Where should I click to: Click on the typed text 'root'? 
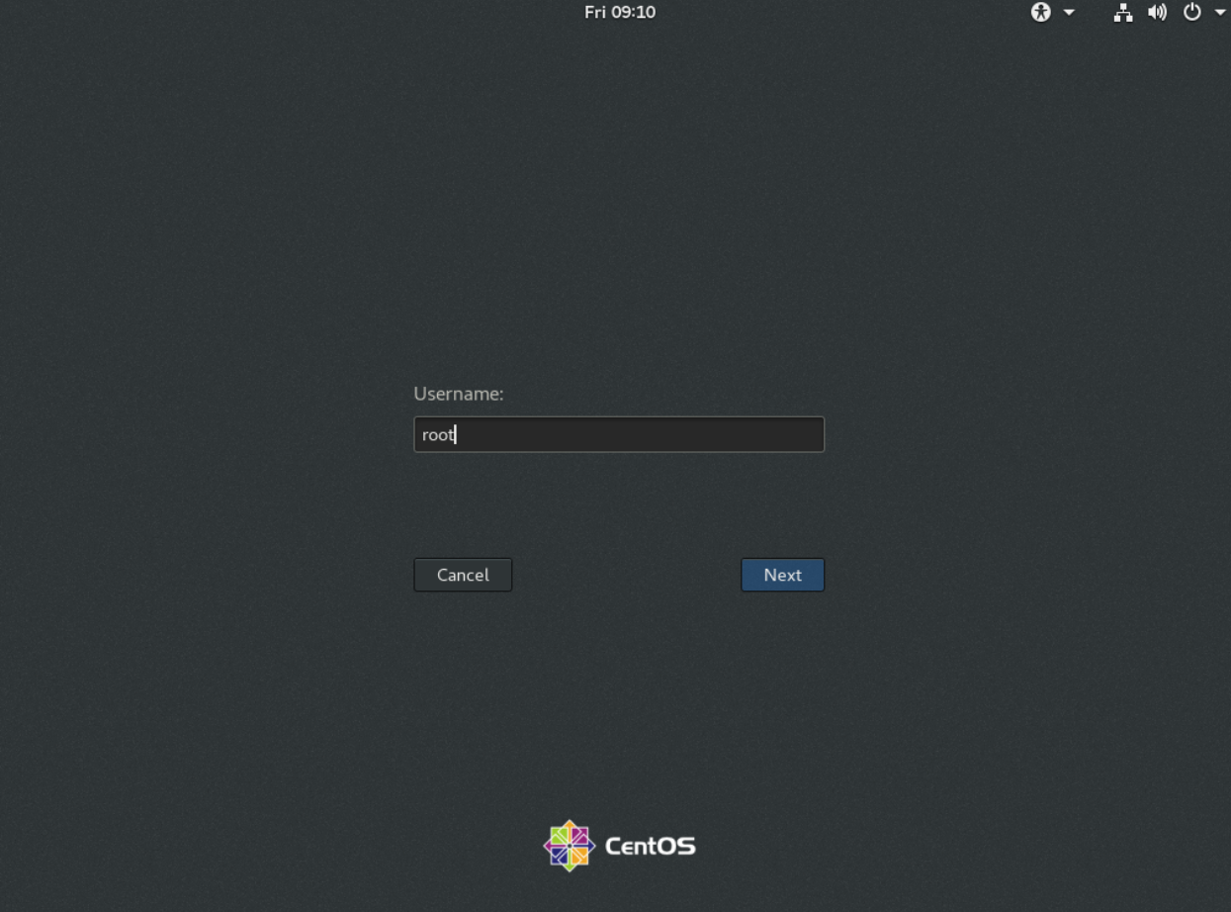click(x=437, y=434)
